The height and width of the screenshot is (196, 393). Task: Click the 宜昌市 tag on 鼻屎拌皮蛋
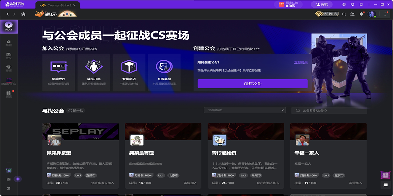[x=91, y=175]
